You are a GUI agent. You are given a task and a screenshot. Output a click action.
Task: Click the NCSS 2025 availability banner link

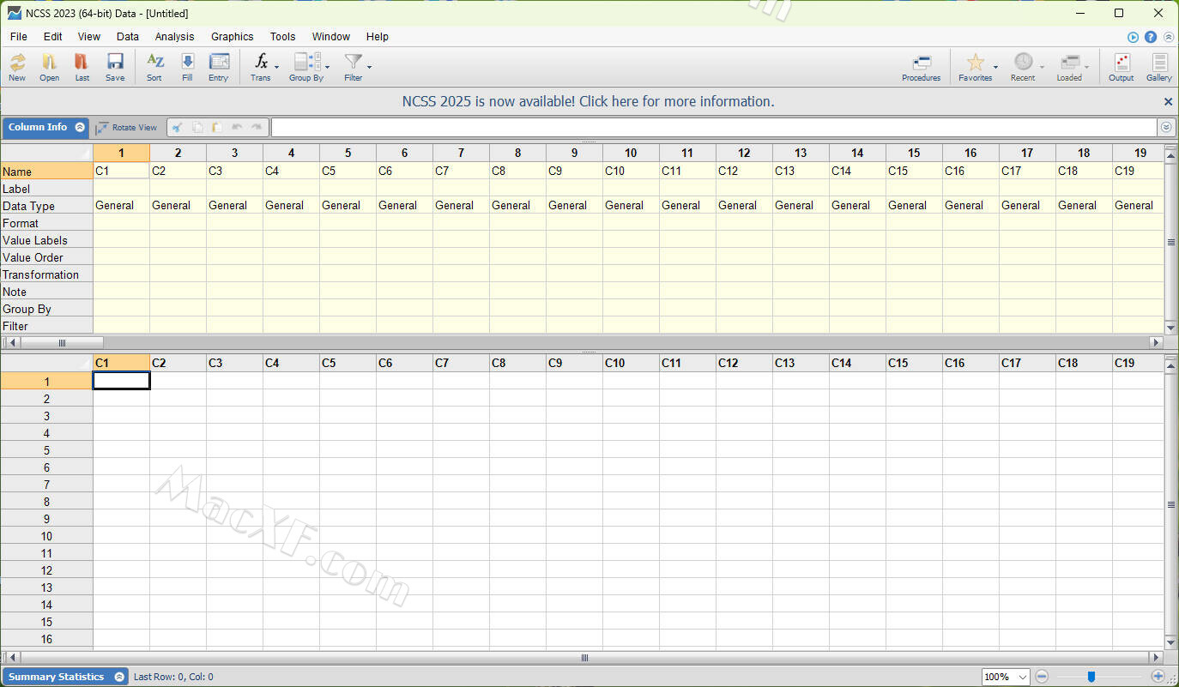[589, 101]
